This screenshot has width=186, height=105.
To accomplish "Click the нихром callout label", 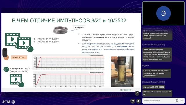I will click(79, 27).
